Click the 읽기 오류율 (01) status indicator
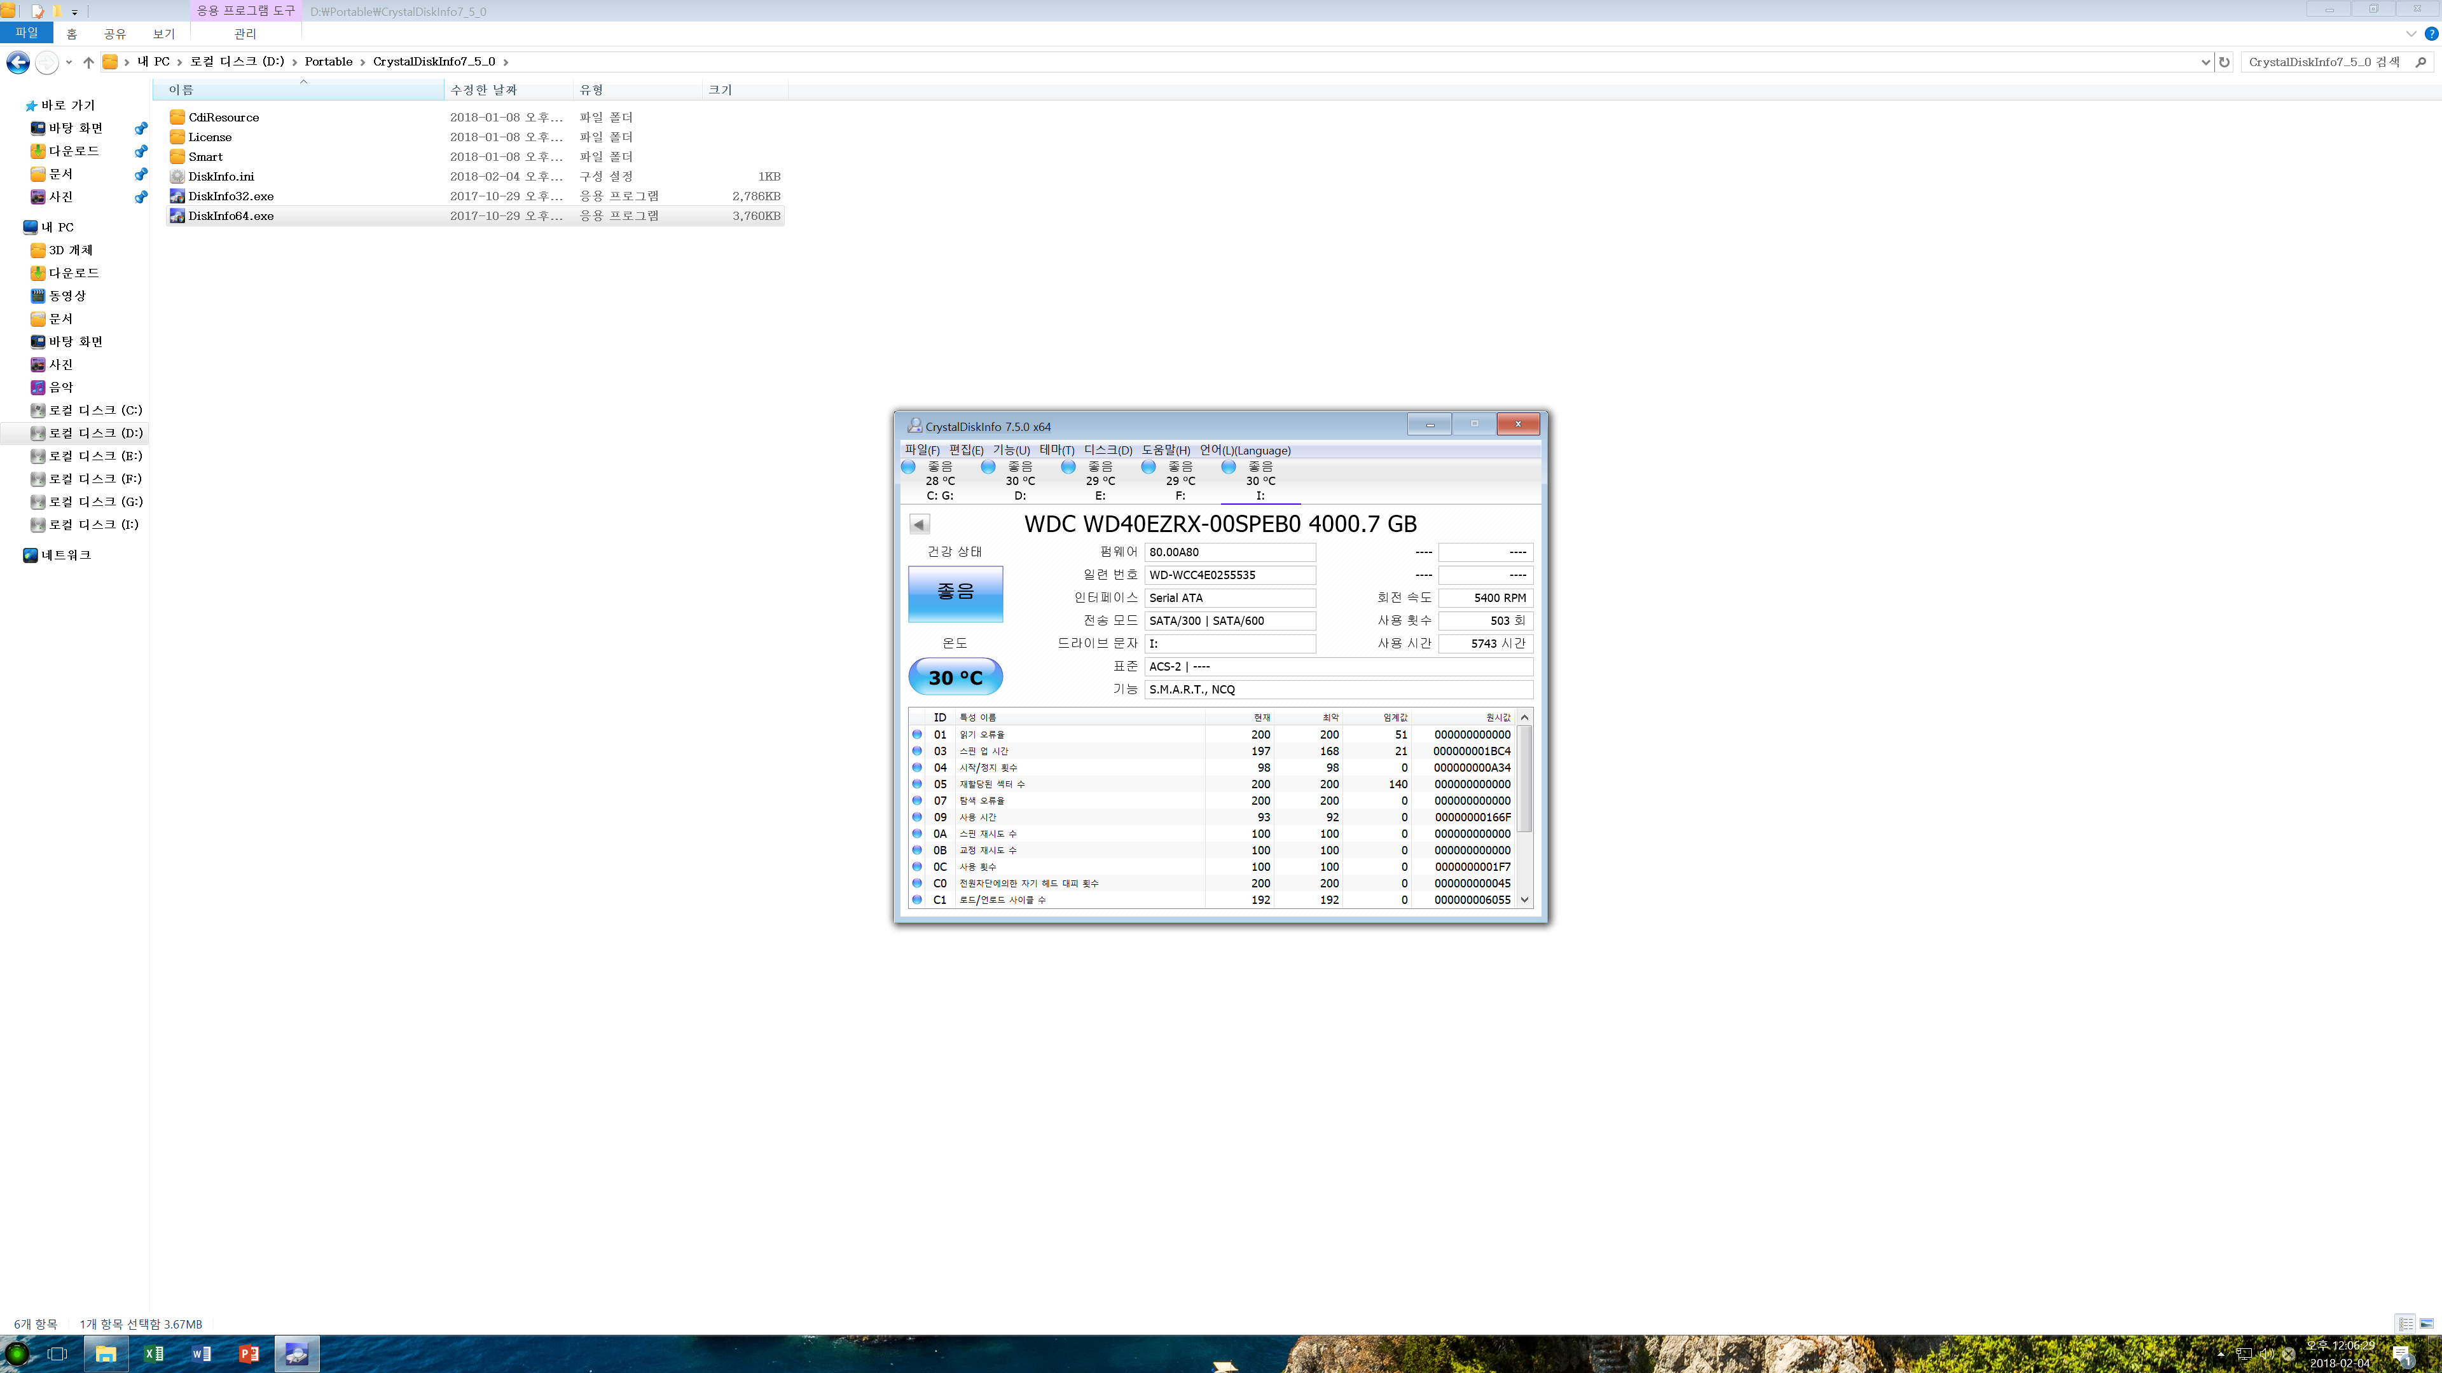The width and height of the screenshot is (2442, 1373). pyautogui.click(x=916, y=734)
